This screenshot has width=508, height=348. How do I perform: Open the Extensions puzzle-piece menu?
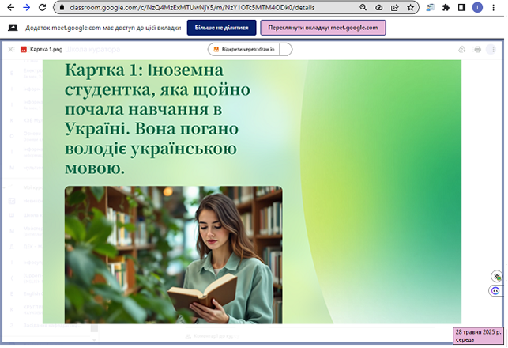pos(446,7)
